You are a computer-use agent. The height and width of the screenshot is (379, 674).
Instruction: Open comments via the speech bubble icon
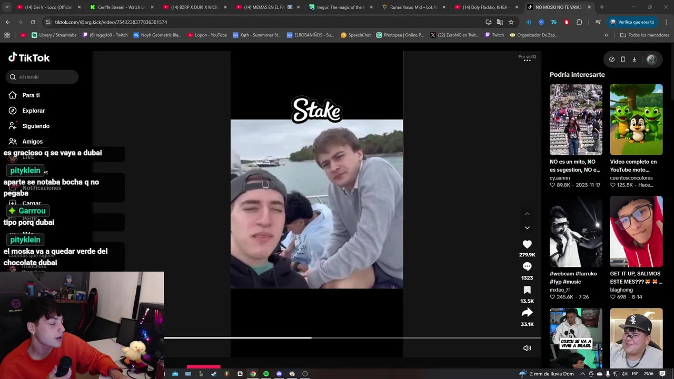click(527, 267)
